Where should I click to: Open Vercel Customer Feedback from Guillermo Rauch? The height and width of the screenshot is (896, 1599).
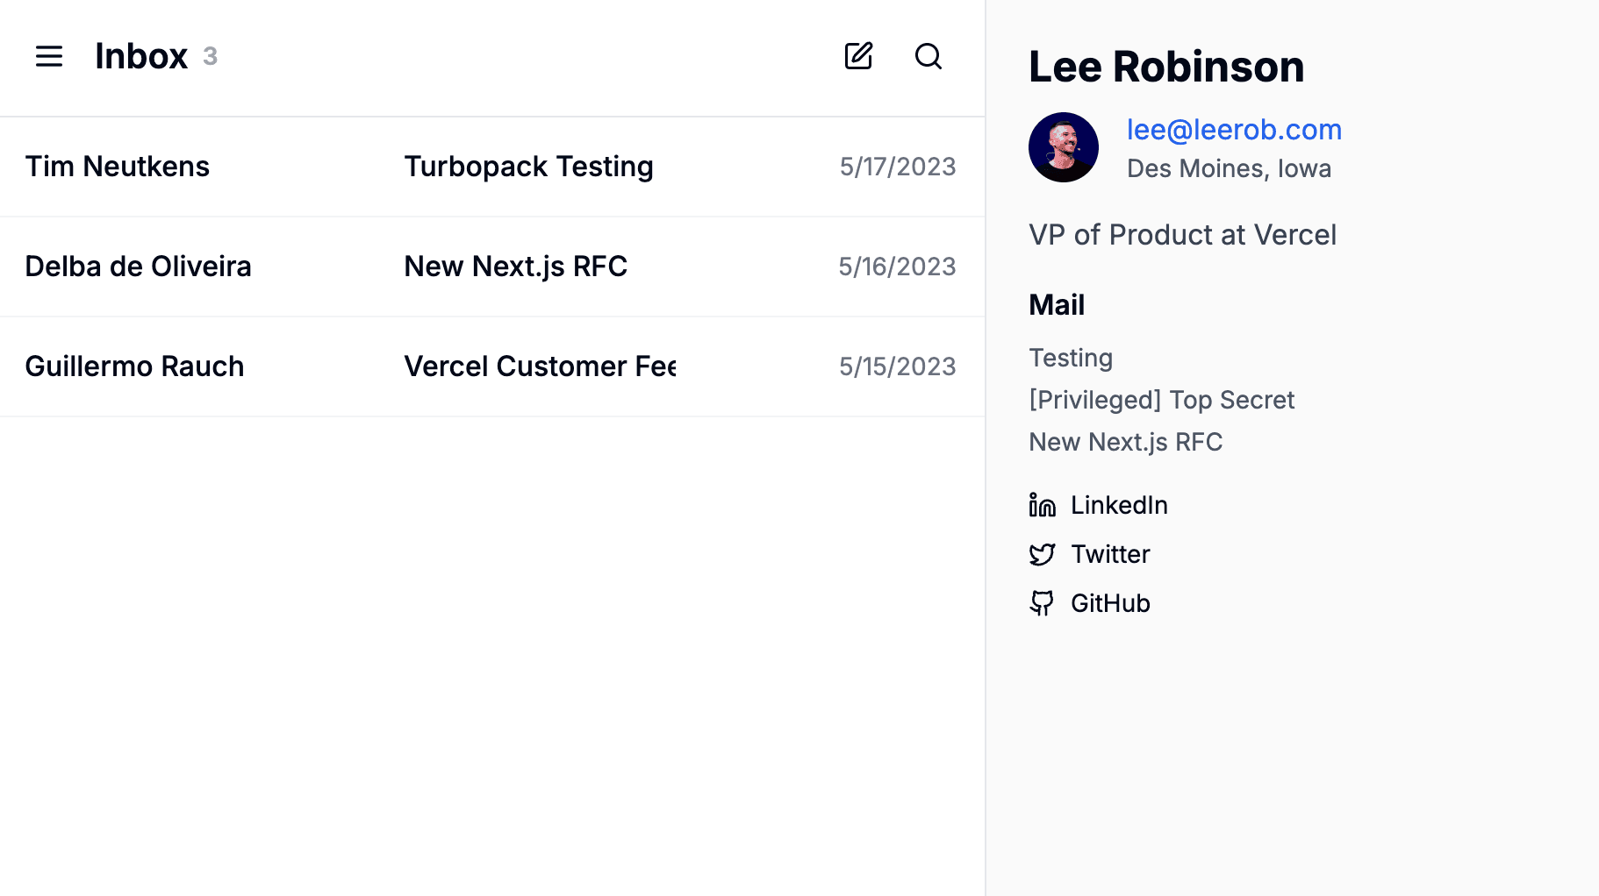pyautogui.click(x=540, y=366)
